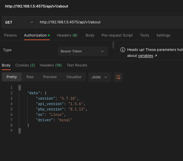
Task: Click the "php_version" value "8.1.13"
Action: pos(77,109)
